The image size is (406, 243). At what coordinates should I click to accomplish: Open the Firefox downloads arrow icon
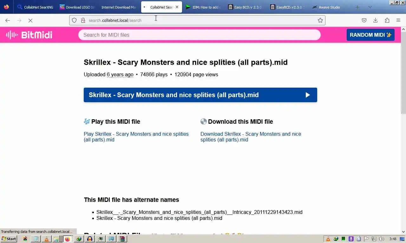coord(376,20)
